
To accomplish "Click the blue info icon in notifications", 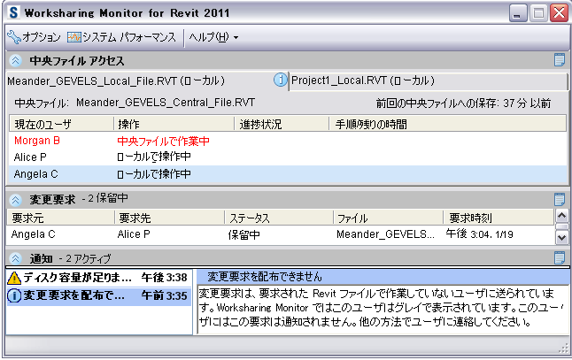I will [x=14, y=295].
